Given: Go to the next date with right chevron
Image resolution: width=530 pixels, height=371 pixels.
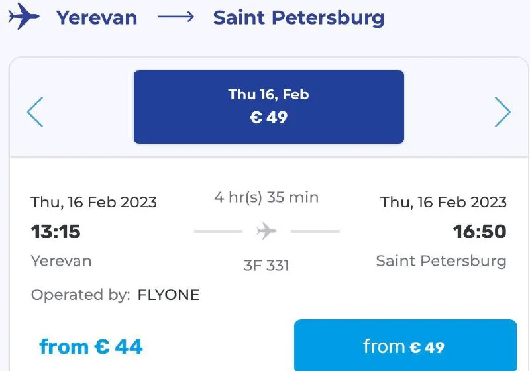Looking at the screenshot, I should 503,112.
